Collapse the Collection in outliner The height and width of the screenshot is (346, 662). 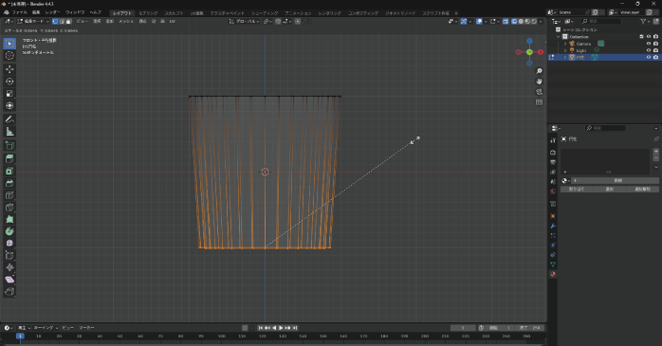559,37
